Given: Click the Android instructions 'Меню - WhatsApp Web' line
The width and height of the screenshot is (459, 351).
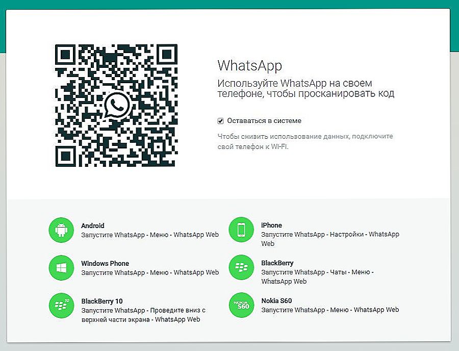Looking at the screenshot, I should point(150,235).
